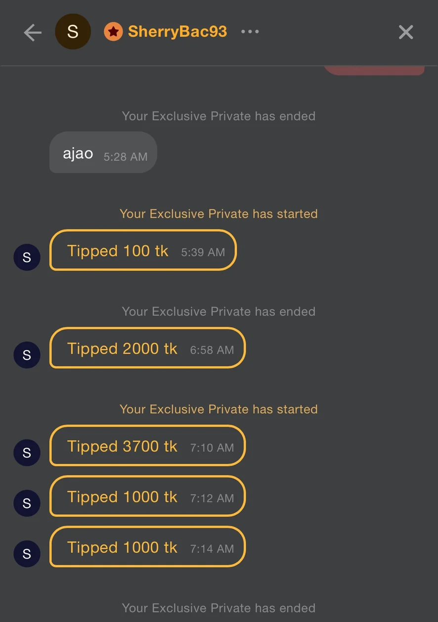The image size is (438, 622).
Task: Click the Tipped 100 tk message
Action: tap(143, 251)
